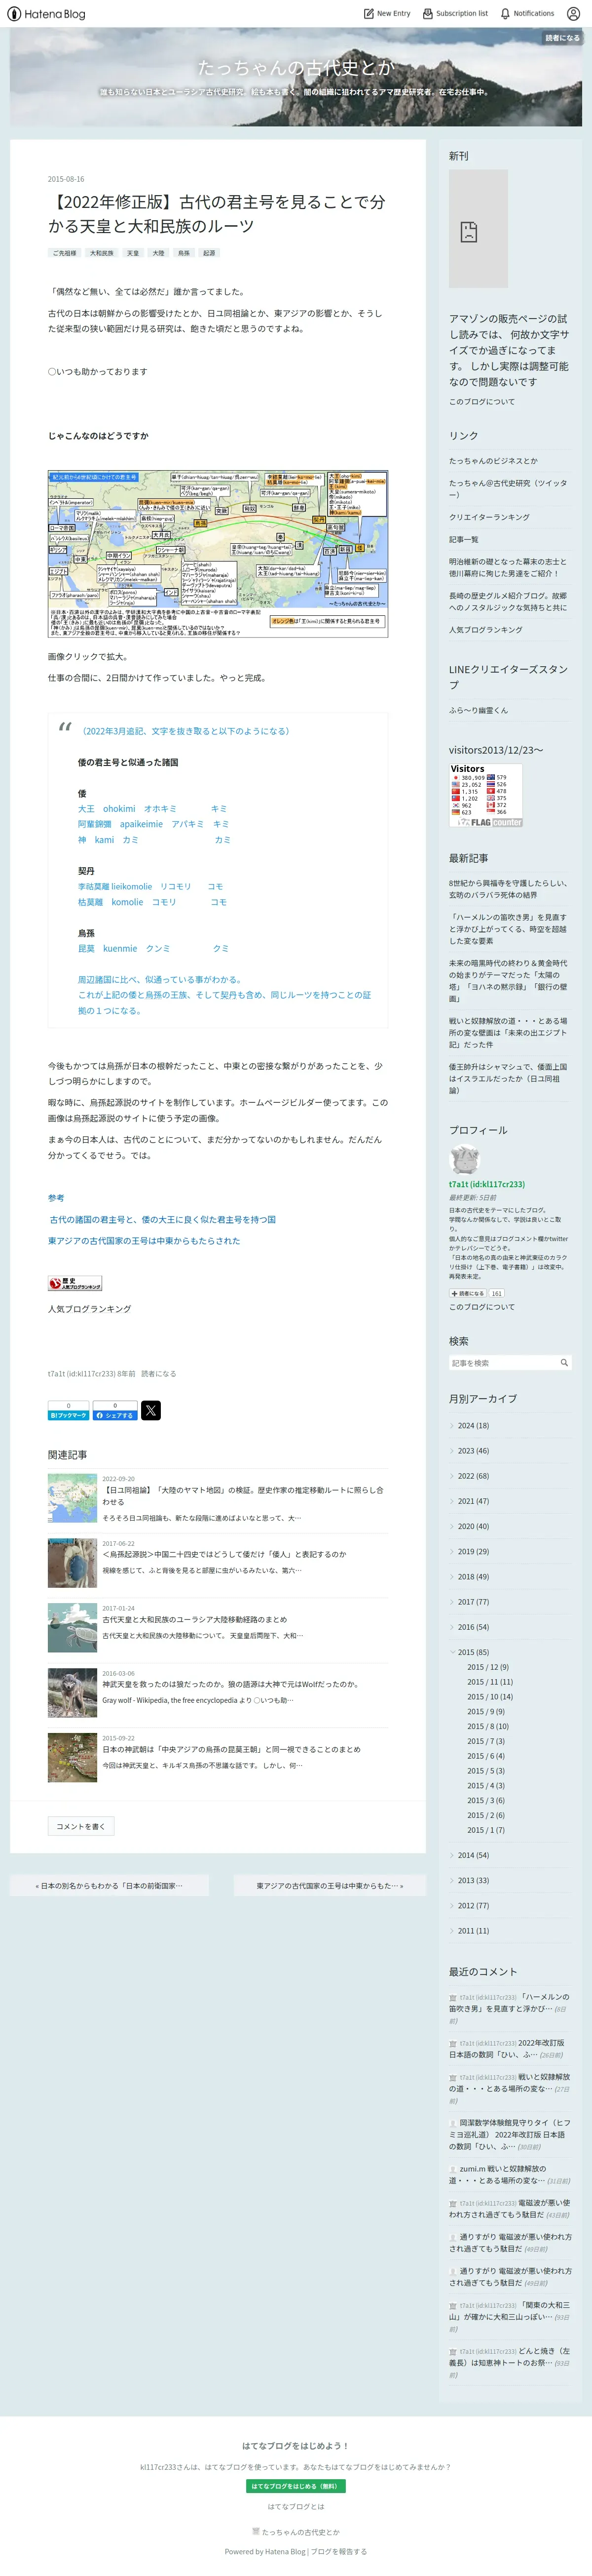592x2576 pixels.
Task: Select the 大陸 tag
Action: (159, 253)
